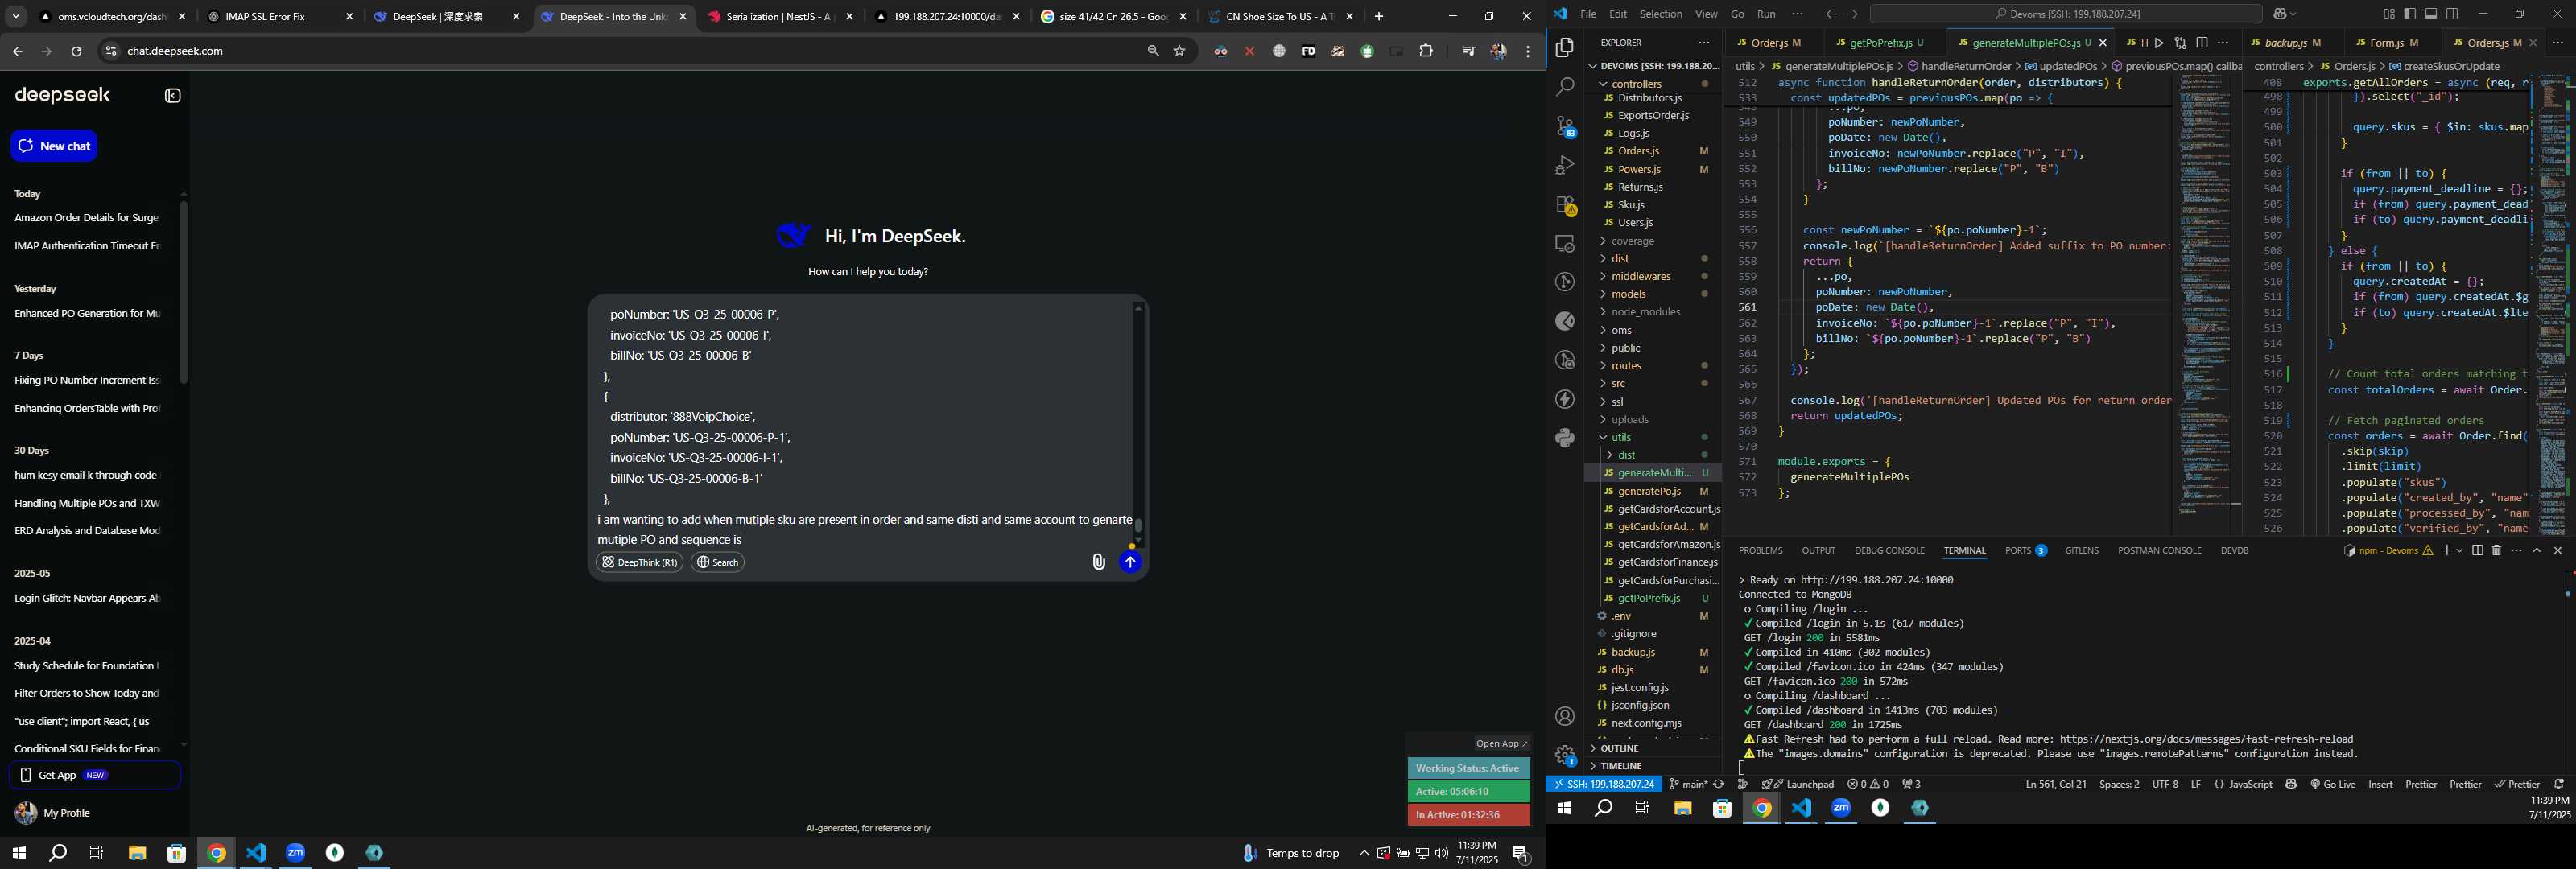Screen dimensions: 2576x869
Task: Click Chrome media control icon
Action: pyautogui.click(x=1468, y=51)
